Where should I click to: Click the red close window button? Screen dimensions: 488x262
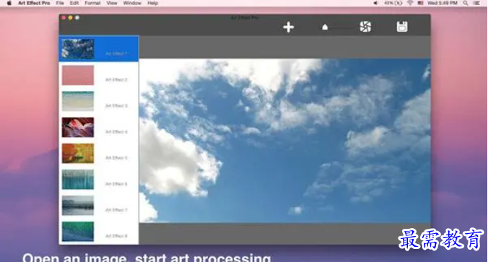pyautogui.click(x=64, y=18)
